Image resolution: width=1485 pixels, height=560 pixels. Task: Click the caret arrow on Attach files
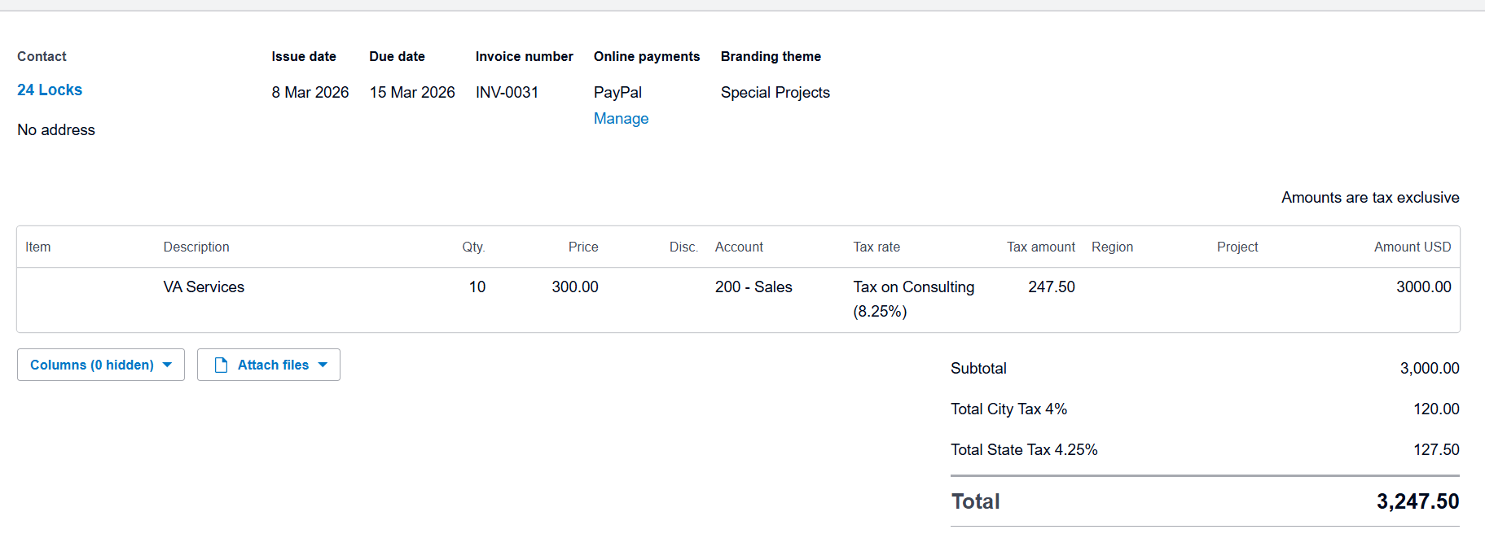tap(323, 365)
